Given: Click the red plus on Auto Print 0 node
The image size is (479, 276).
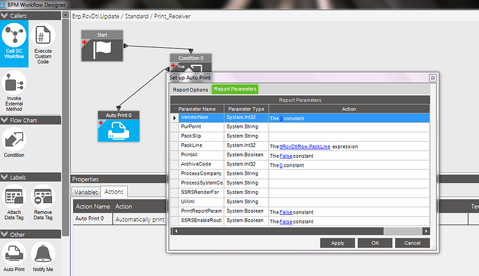Looking at the screenshot, I should pyautogui.click(x=101, y=122).
